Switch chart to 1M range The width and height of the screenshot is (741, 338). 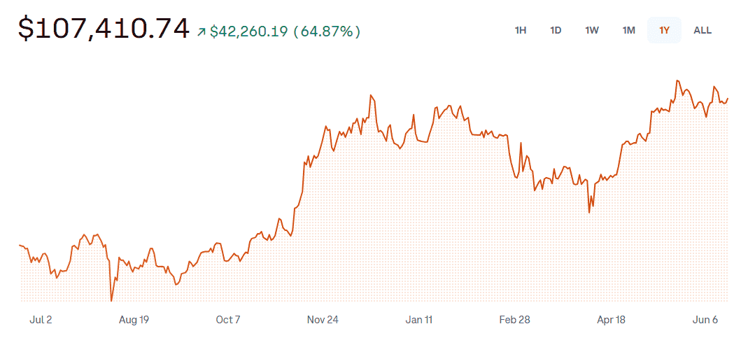(x=628, y=30)
